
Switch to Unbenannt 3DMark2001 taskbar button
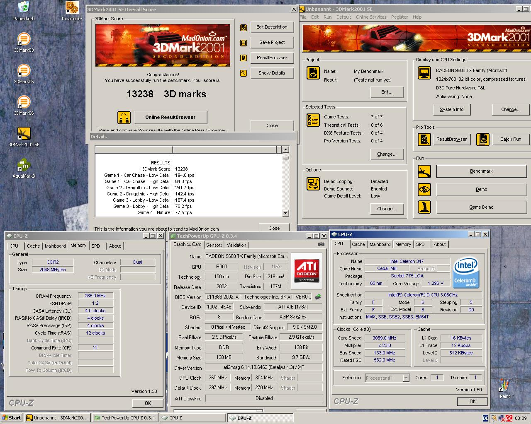57,418
